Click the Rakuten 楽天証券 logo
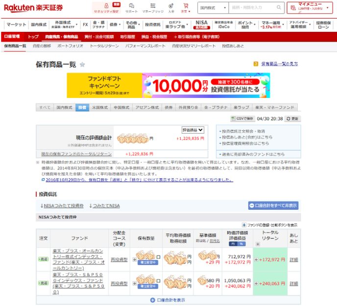Image resolution: width=337 pixels, height=306 pixels. click(x=33, y=8)
